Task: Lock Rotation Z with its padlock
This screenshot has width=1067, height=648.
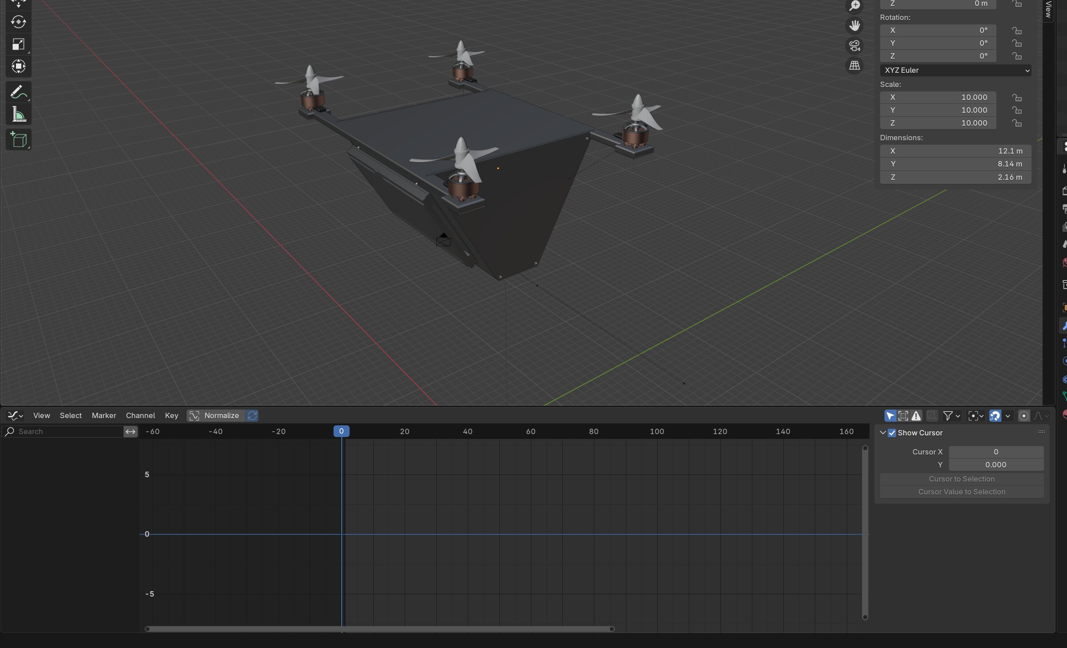Action: tap(1016, 56)
